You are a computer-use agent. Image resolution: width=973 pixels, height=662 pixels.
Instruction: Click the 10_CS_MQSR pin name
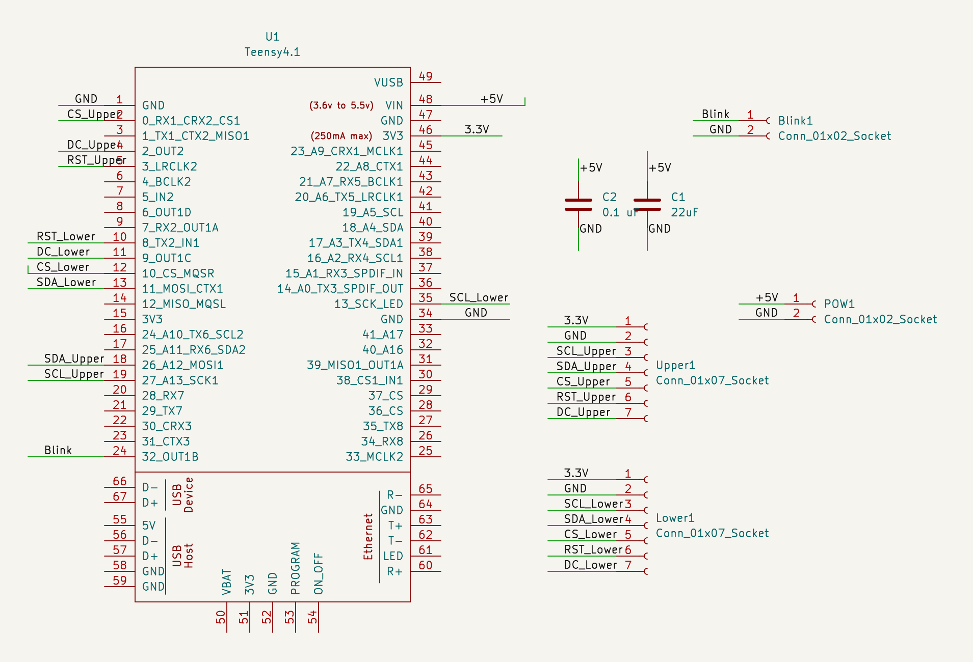click(178, 273)
